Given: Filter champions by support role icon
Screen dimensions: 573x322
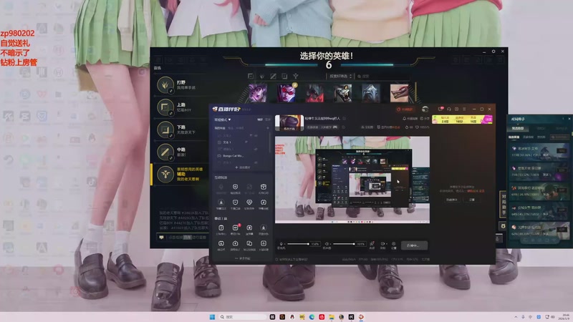Looking at the screenshot, I should point(295,76).
